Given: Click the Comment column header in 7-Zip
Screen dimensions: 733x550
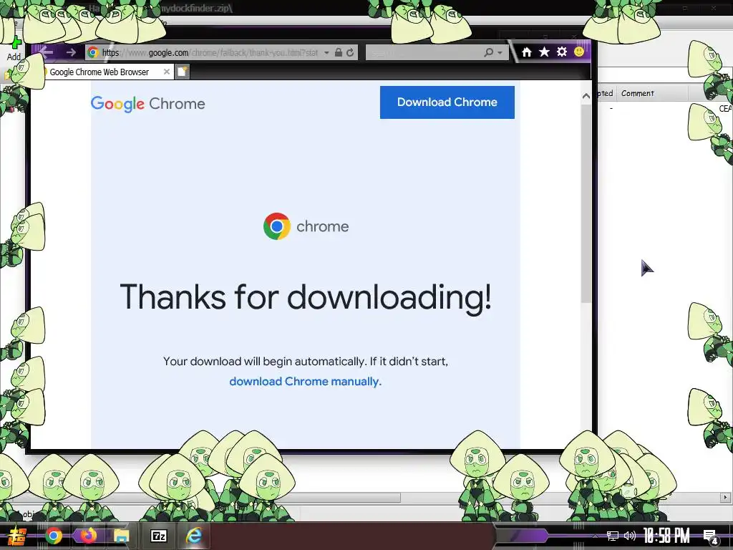Looking at the screenshot, I should (x=653, y=93).
